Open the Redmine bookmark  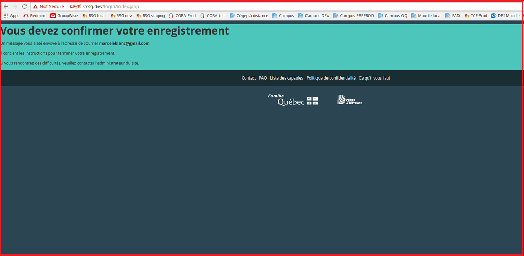point(35,16)
